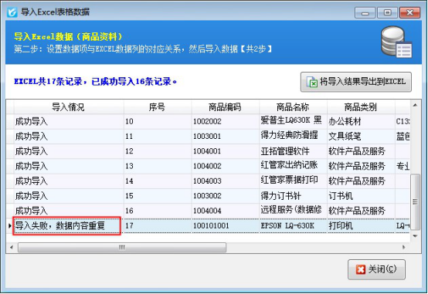Maximize the import window

click(x=387, y=12)
